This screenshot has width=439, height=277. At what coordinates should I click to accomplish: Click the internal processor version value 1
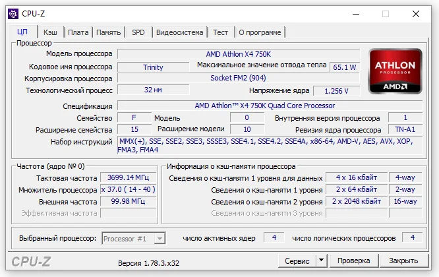405,117
